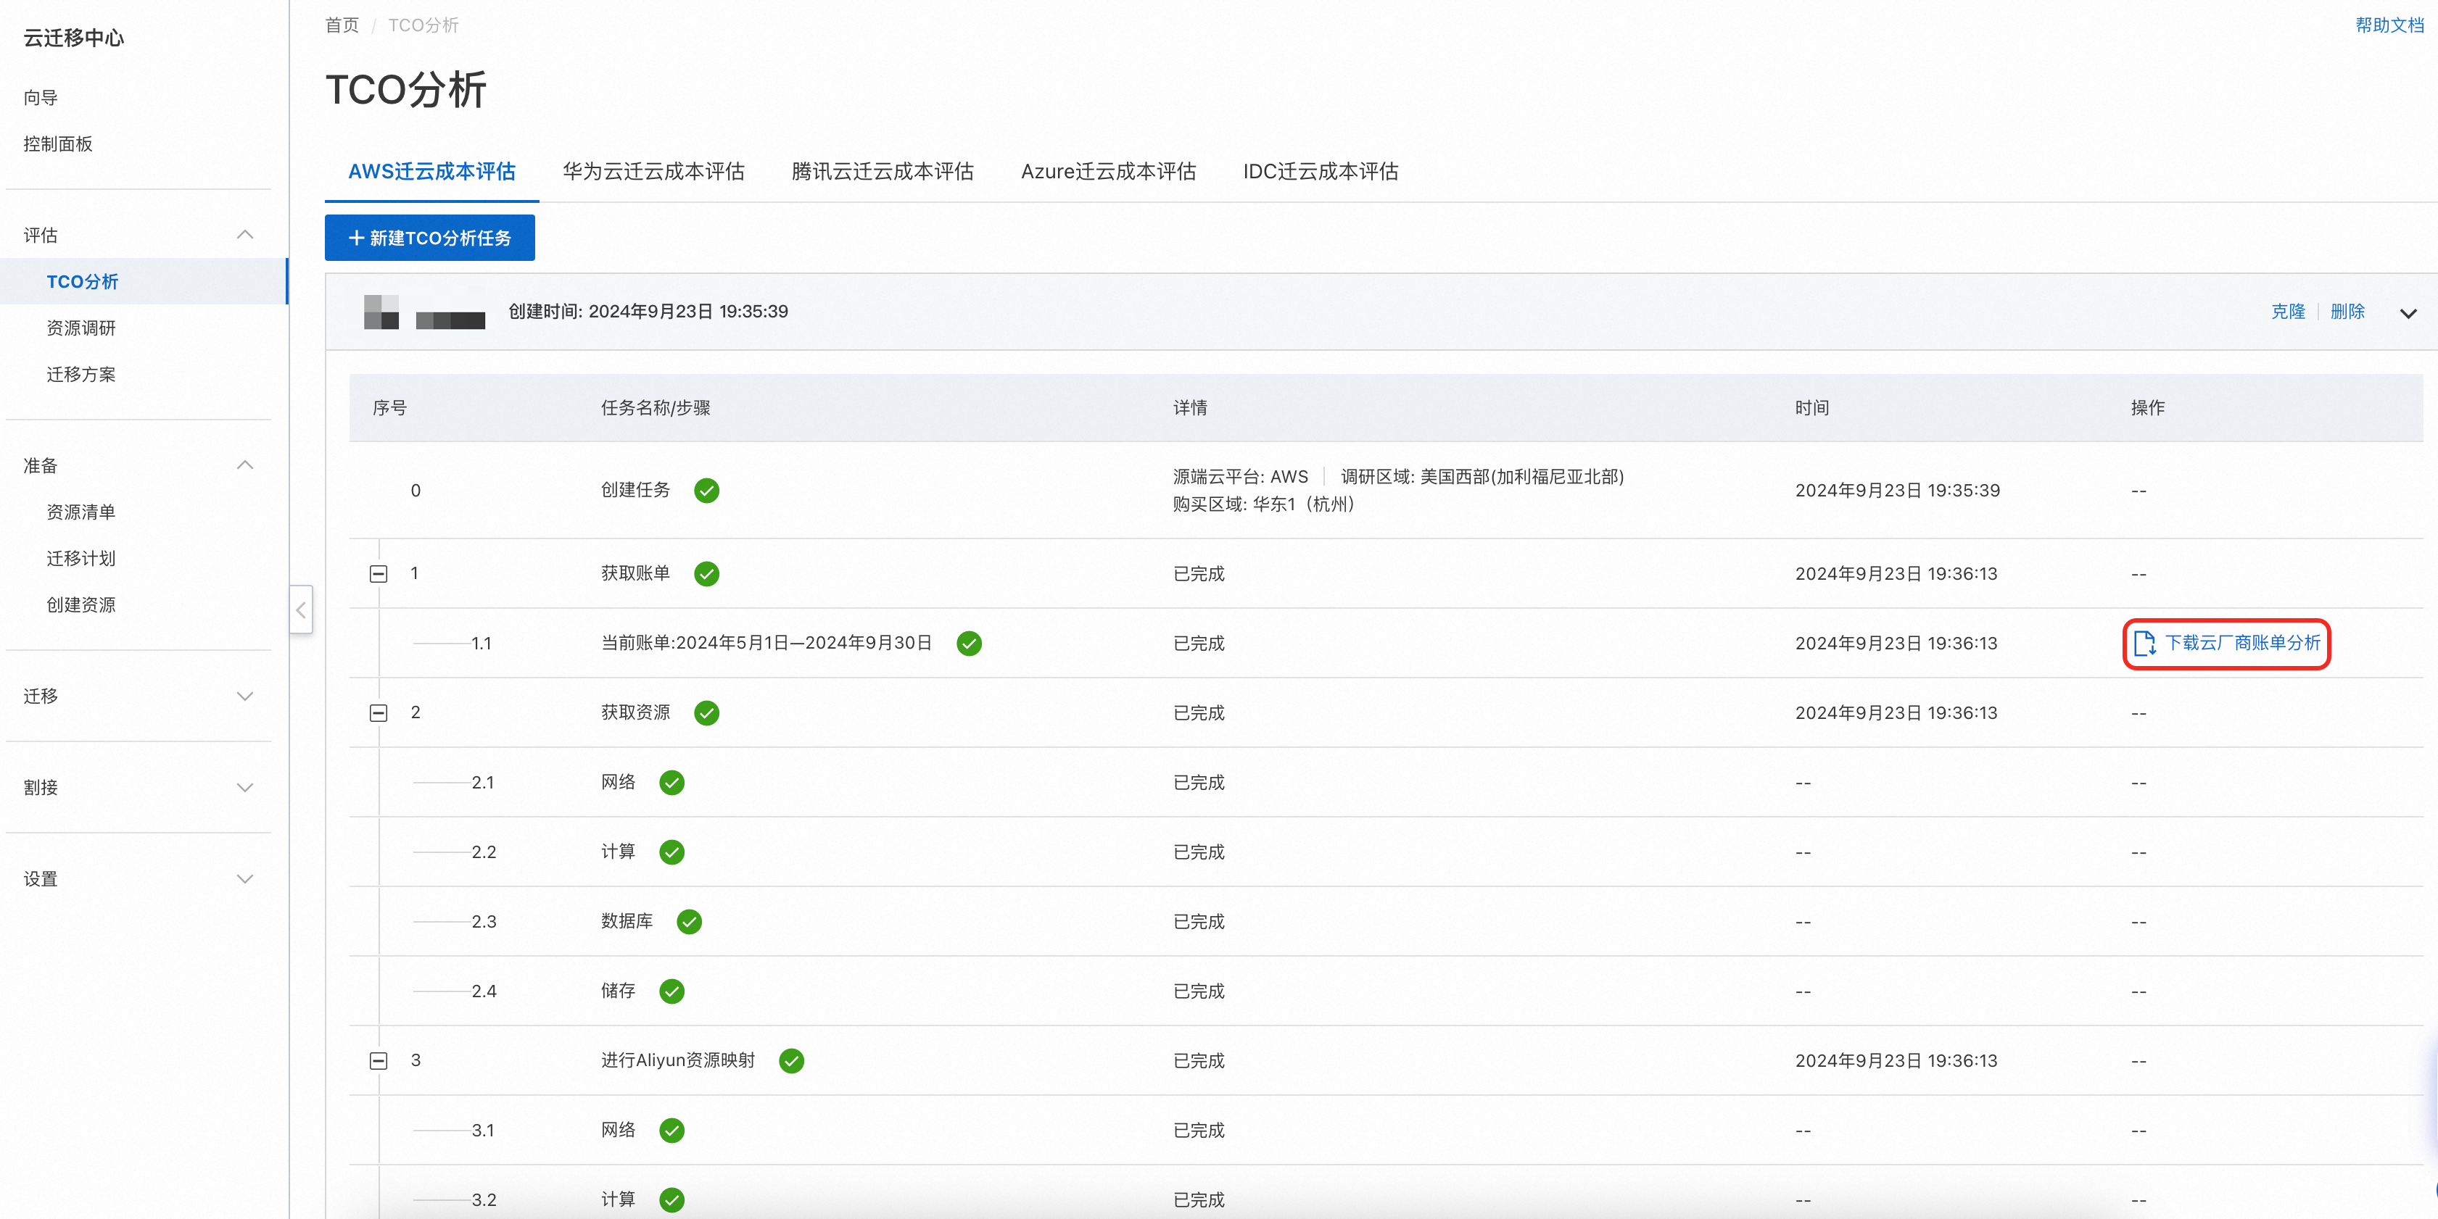
Task: Click green check icon beside 进行Aliyun资源映射
Action: coord(791,1061)
